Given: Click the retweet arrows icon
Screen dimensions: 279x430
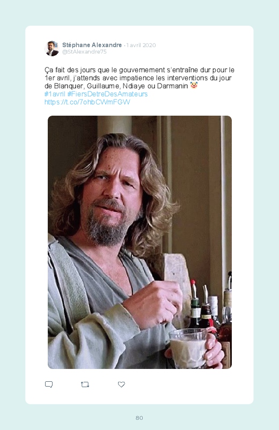Looking at the screenshot, I should point(85,384).
